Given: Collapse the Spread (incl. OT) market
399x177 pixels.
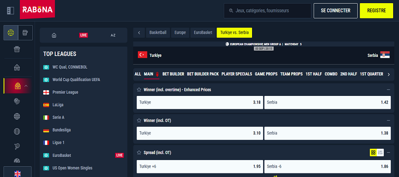Looking at the screenshot, I should [388, 152].
